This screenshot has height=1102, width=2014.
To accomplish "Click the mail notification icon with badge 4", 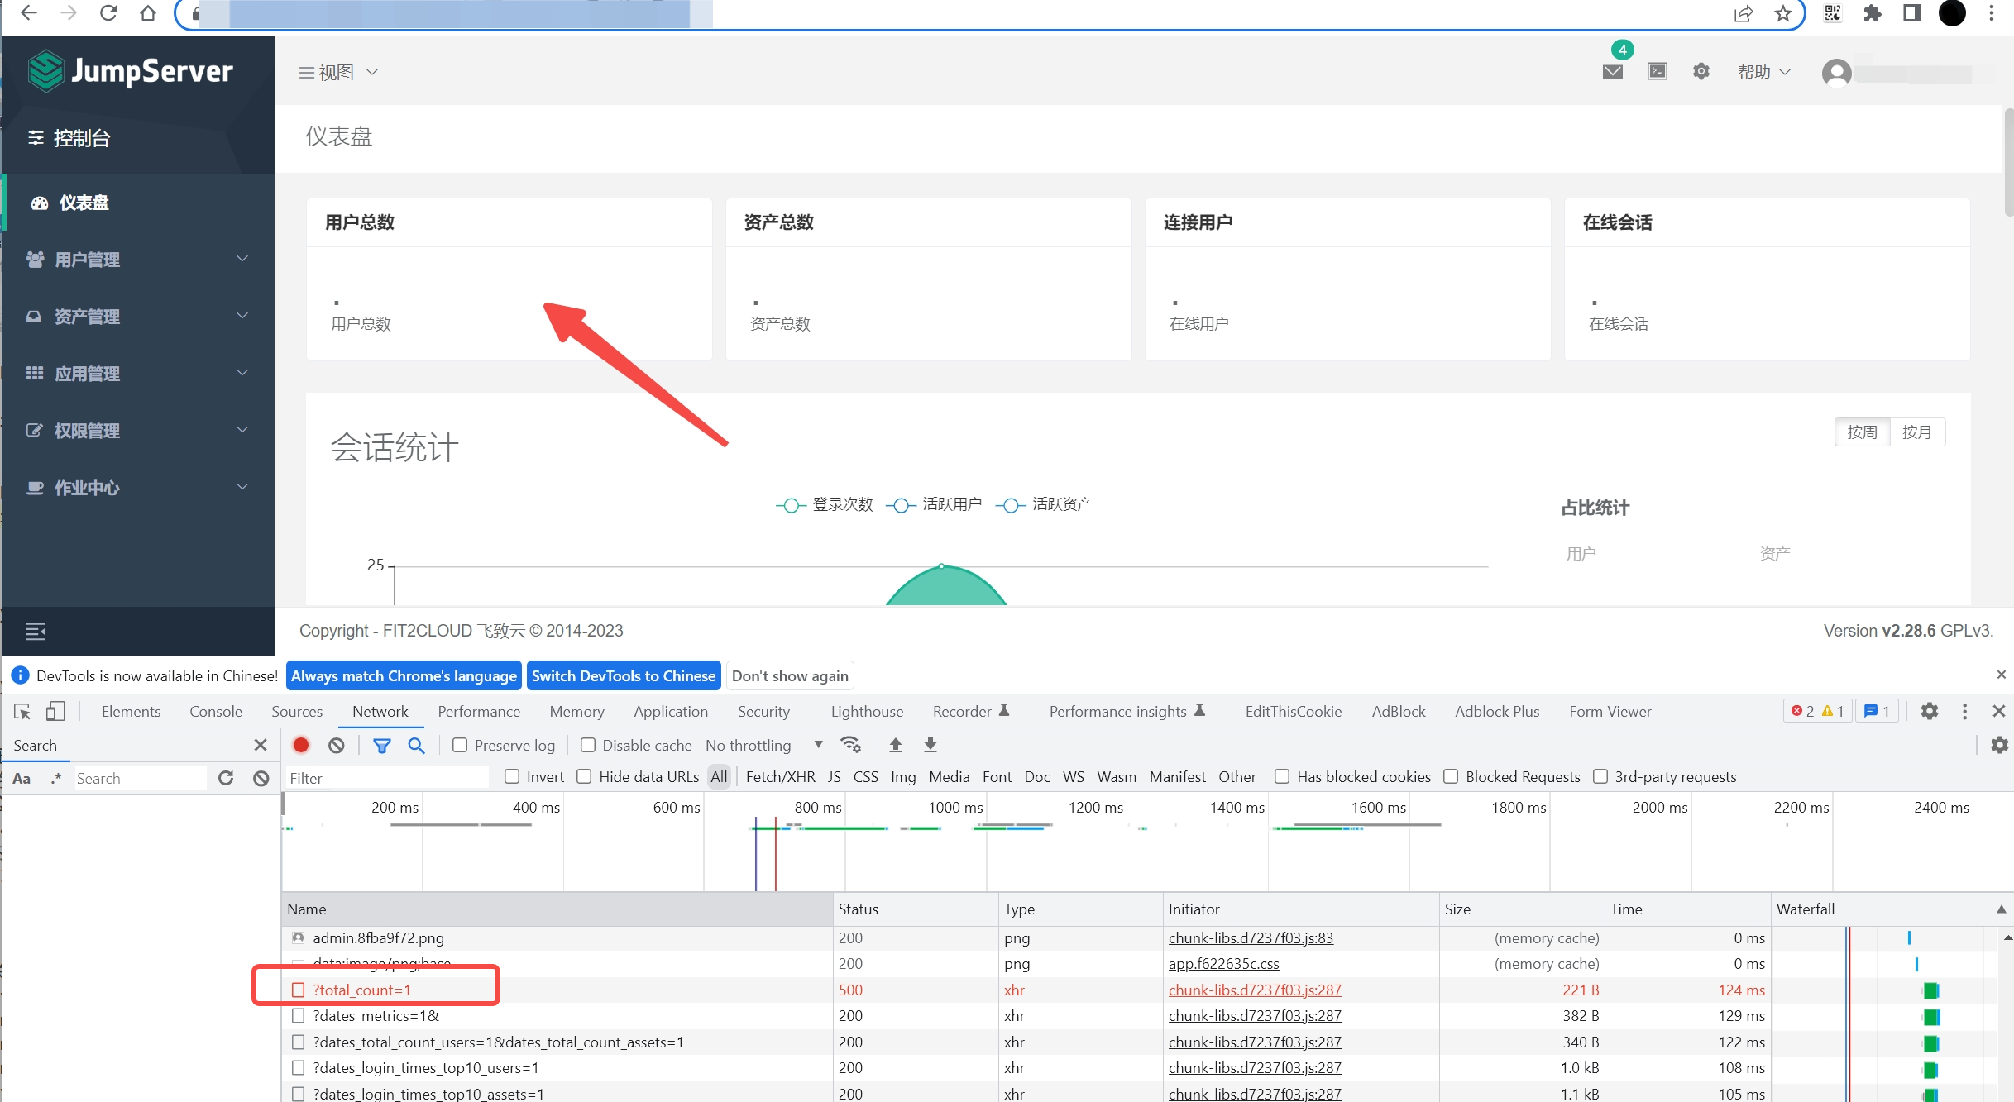I will (x=1611, y=72).
